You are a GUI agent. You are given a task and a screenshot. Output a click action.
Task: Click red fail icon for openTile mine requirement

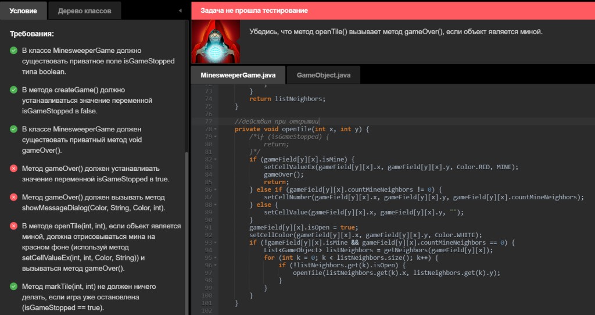[13, 226]
